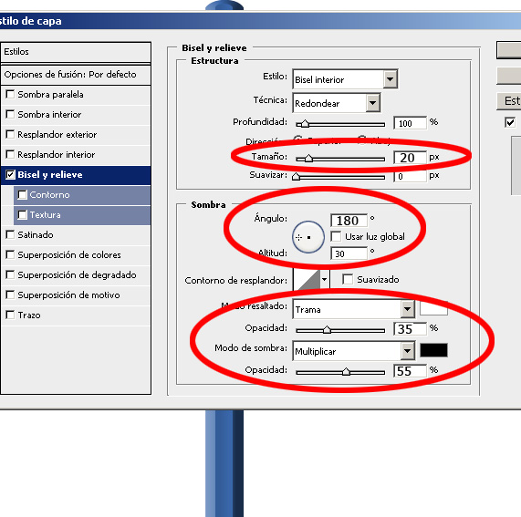
Task: Click the Profundidad value field 100
Action: pos(410,123)
